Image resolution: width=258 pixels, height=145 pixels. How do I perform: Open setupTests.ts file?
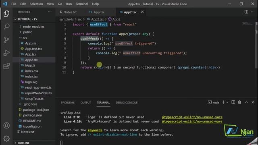coord(34,99)
